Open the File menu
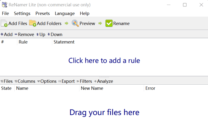This screenshot has height=137, width=208. (x=5, y=13)
